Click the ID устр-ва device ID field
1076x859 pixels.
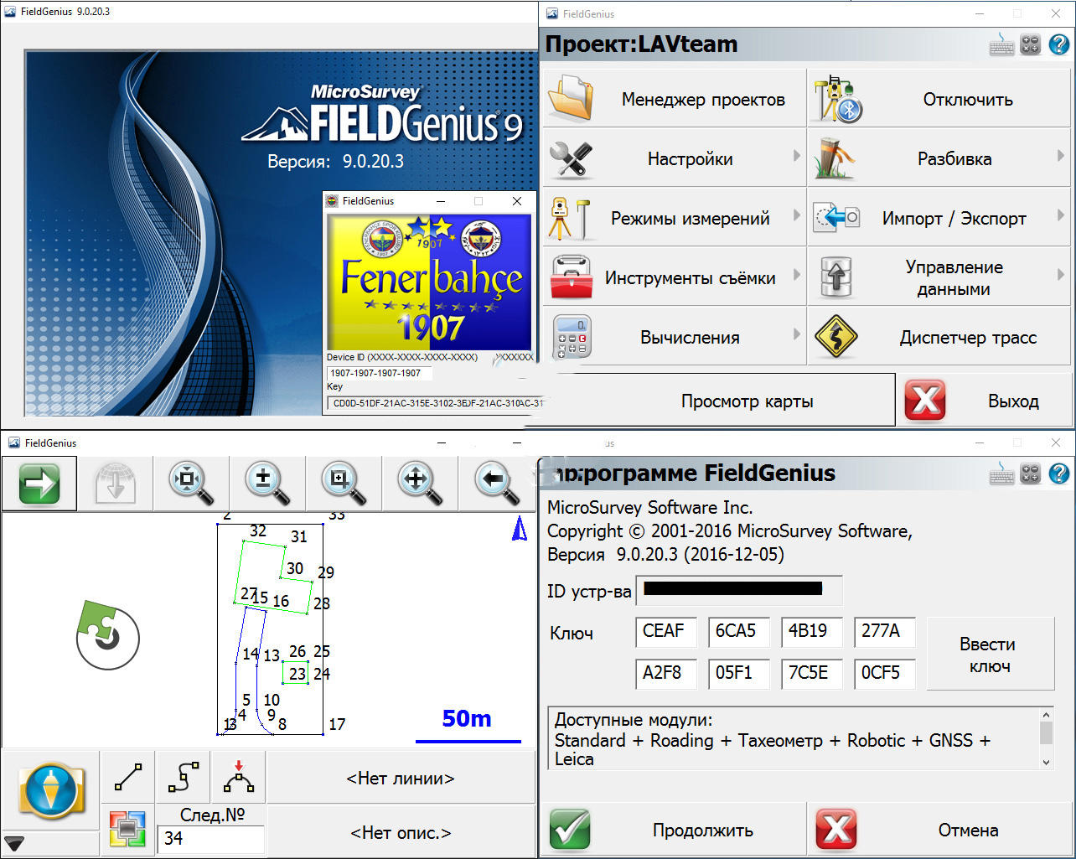point(739,590)
